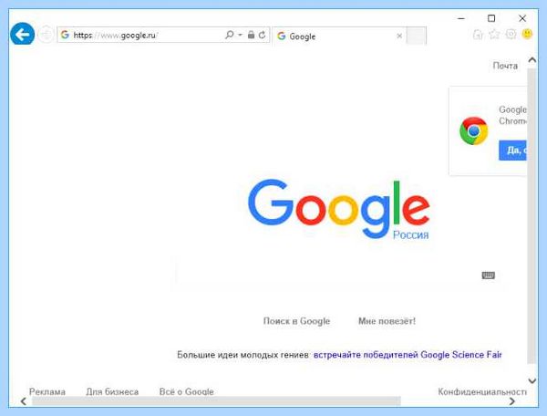
Task: Click the Google Россия logo
Action: (x=339, y=209)
